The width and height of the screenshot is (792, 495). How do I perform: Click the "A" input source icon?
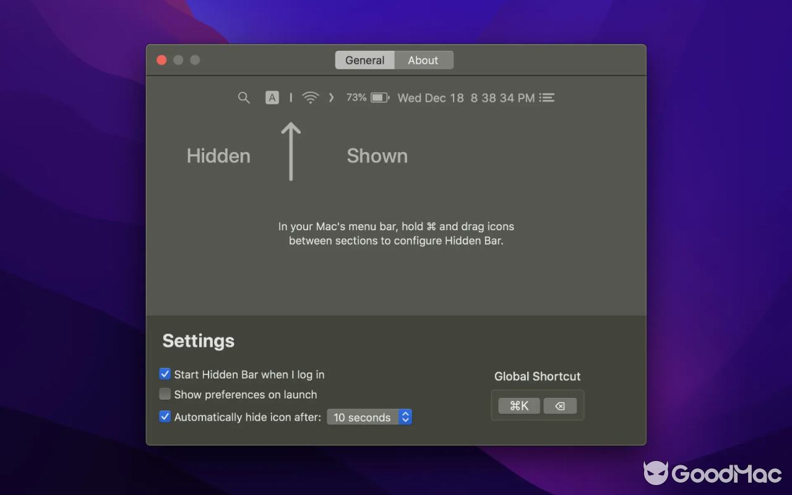point(272,97)
